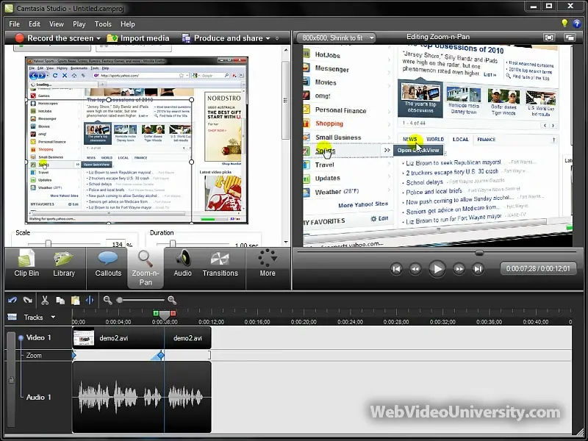The height and width of the screenshot is (441, 588).
Task: Click the red selection end marker
Action: 173,313
